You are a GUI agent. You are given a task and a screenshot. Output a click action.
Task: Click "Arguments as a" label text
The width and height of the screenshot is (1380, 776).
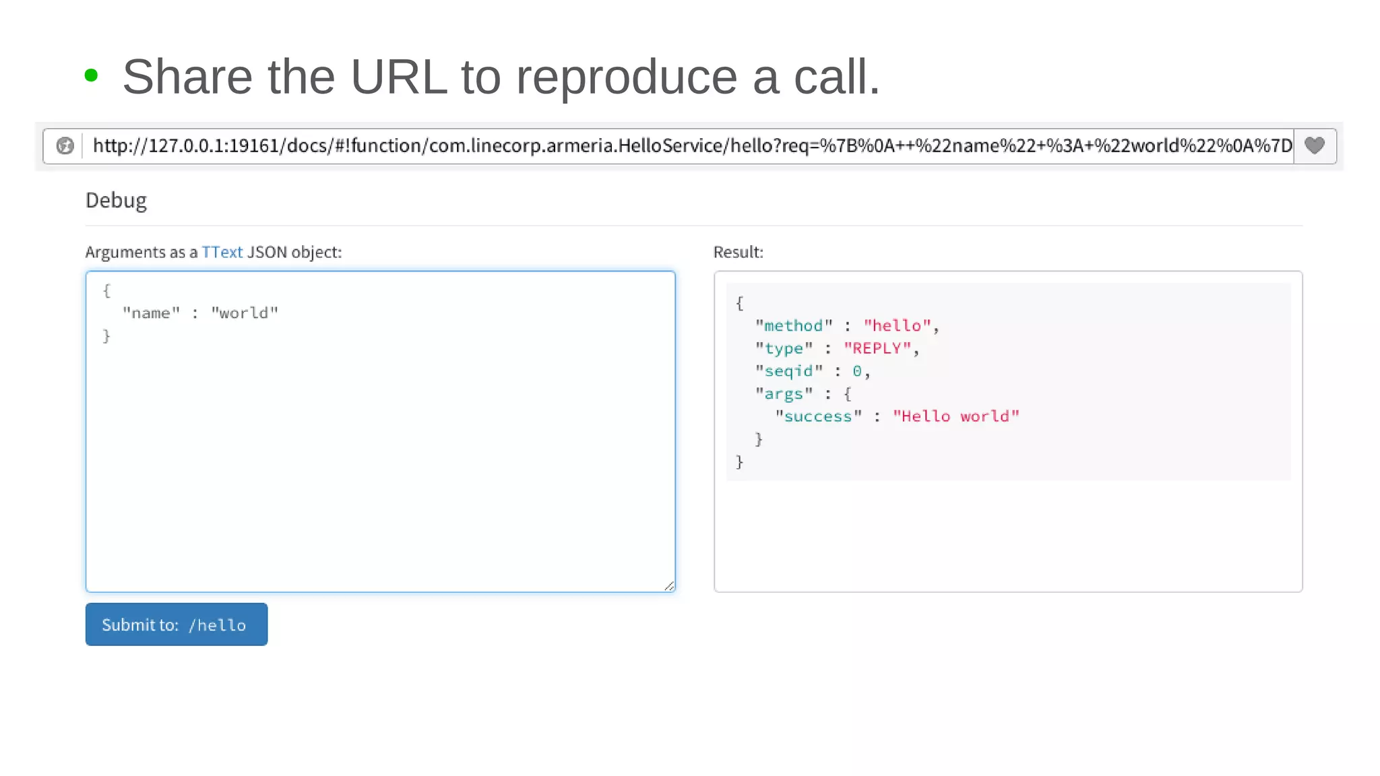coord(142,252)
